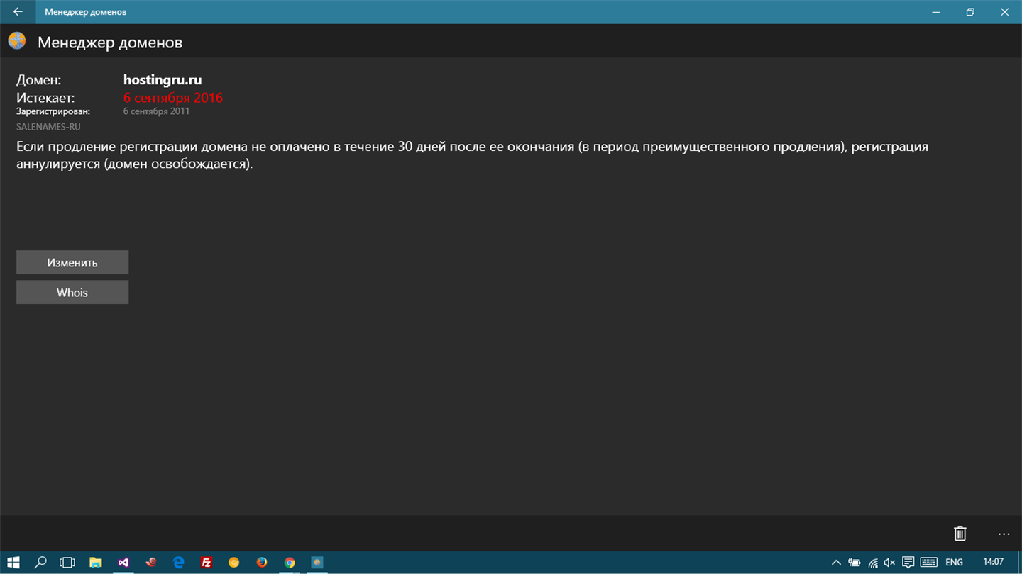The width and height of the screenshot is (1022, 574).
Task: Open the more options ellipsis menu
Action: pyautogui.click(x=1004, y=534)
